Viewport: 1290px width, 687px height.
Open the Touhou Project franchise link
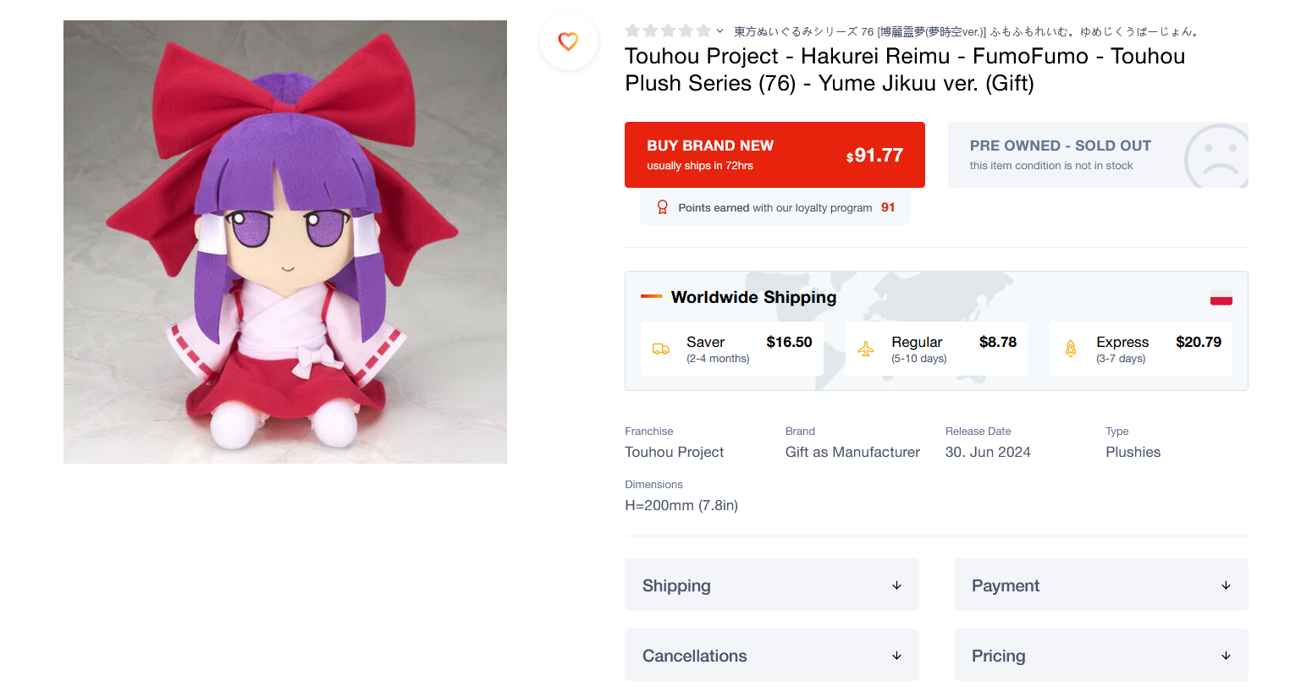tap(674, 452)
